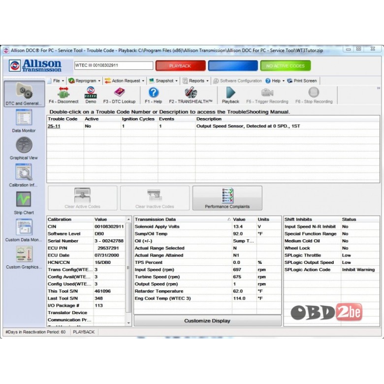This screenshot has height=384, width=384.
Task: Click the Clear Active Codes button
Action: coord(83,198)
